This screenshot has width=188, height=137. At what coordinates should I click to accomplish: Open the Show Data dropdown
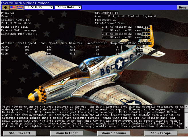click(x=68, y=7)
